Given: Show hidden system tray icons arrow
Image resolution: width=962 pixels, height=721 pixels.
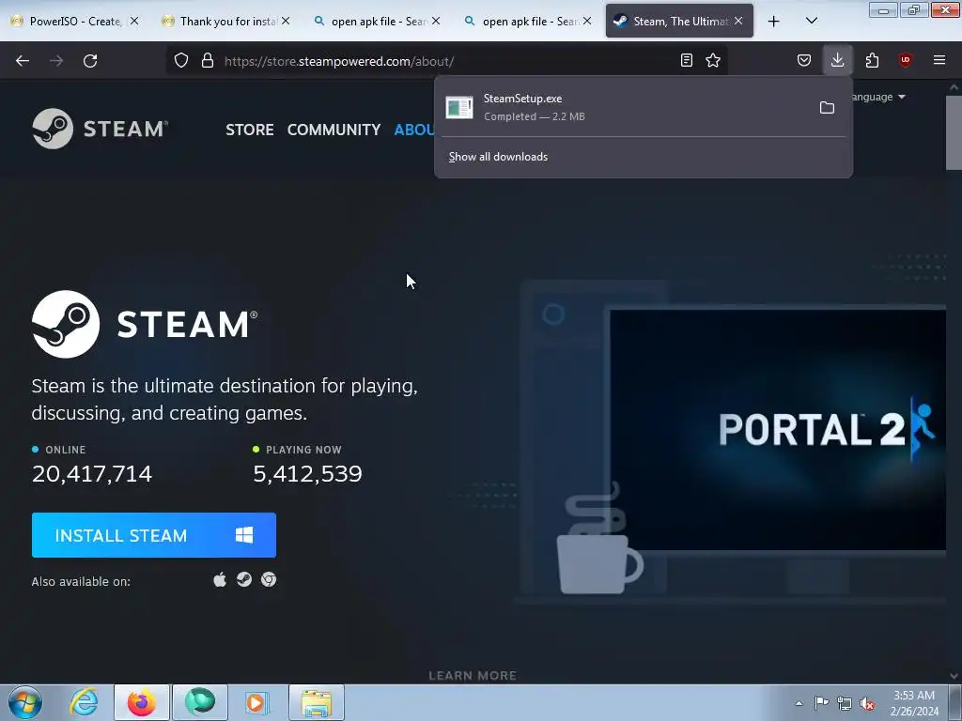Looking at the screenshot, I should (x=799, y=703).
